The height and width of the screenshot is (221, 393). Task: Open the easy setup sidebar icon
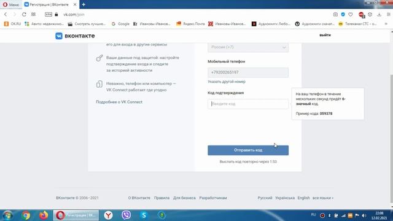[x=389, y=15]
